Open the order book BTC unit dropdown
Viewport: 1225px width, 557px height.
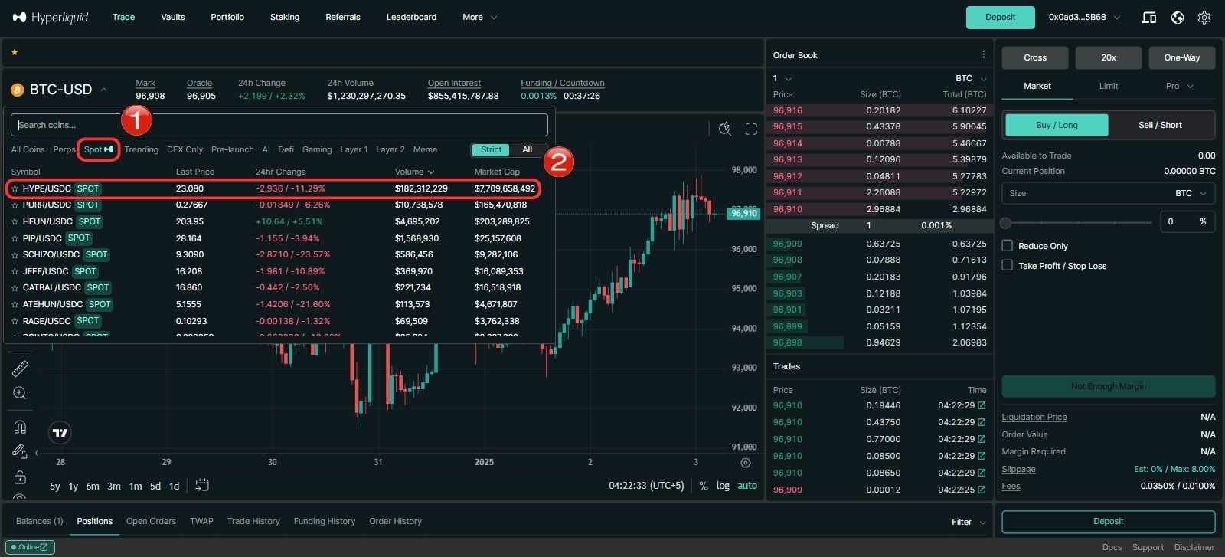(972, 78)
